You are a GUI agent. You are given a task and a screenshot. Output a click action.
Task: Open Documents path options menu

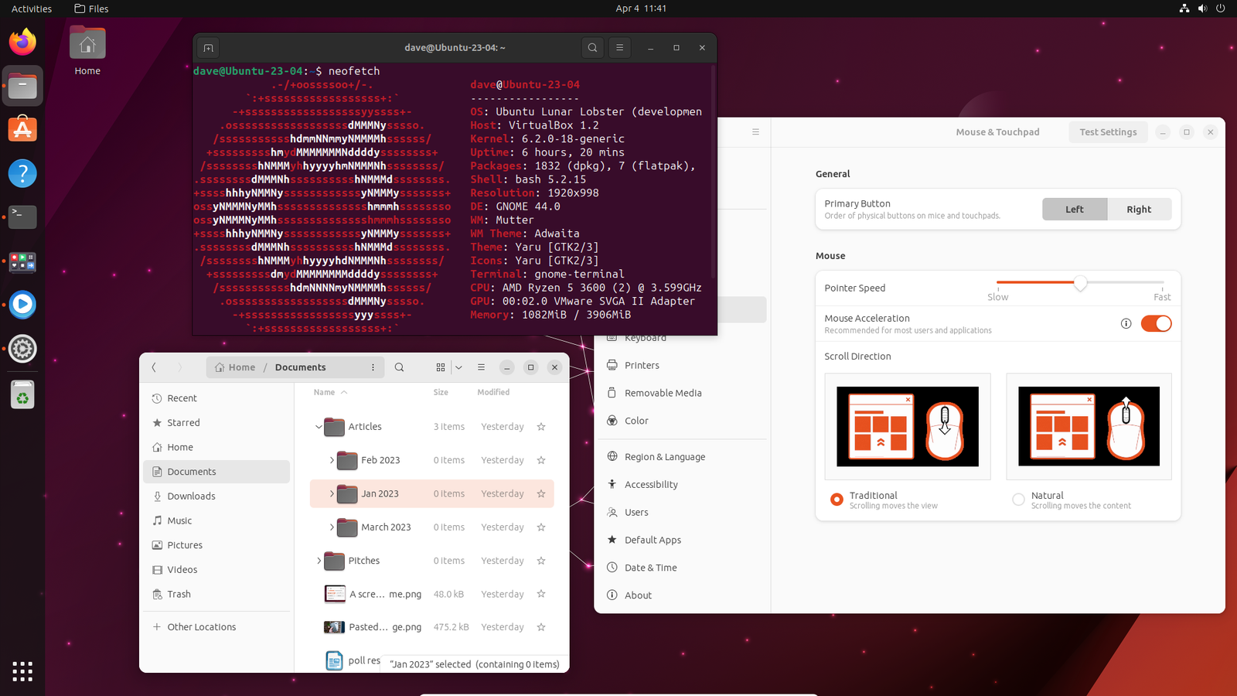[373, 367]
